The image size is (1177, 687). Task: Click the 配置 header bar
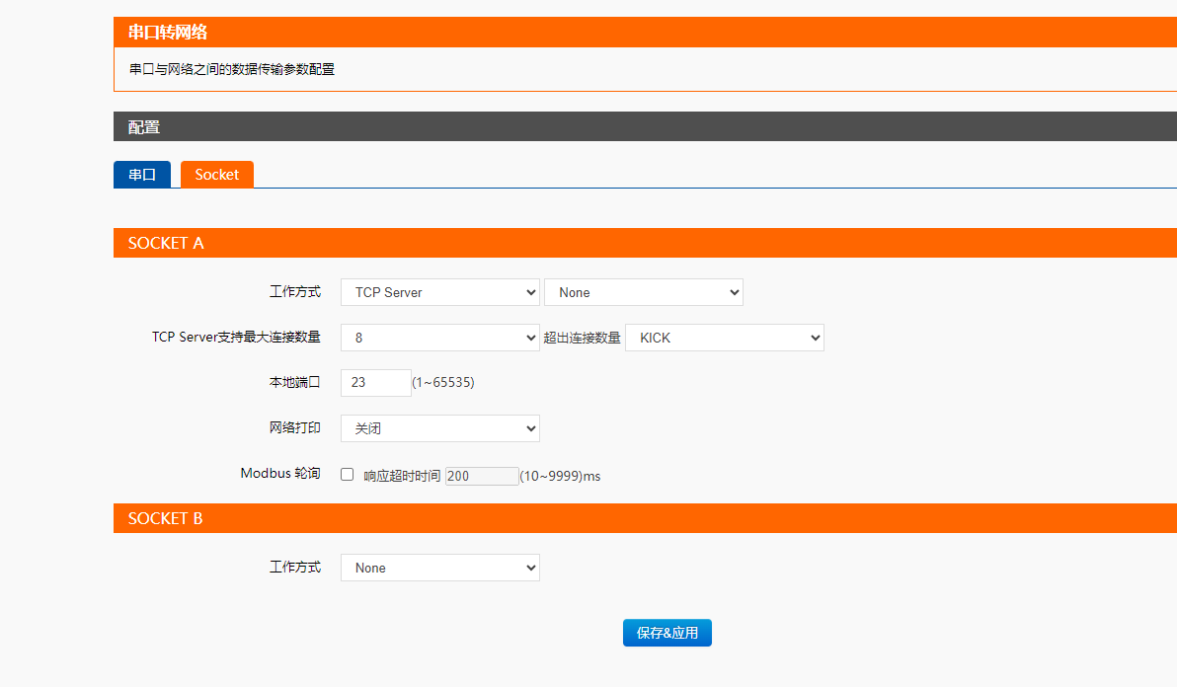144,127
